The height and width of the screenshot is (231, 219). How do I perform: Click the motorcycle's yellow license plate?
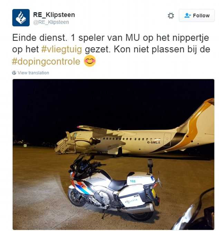tap(154, 193)
